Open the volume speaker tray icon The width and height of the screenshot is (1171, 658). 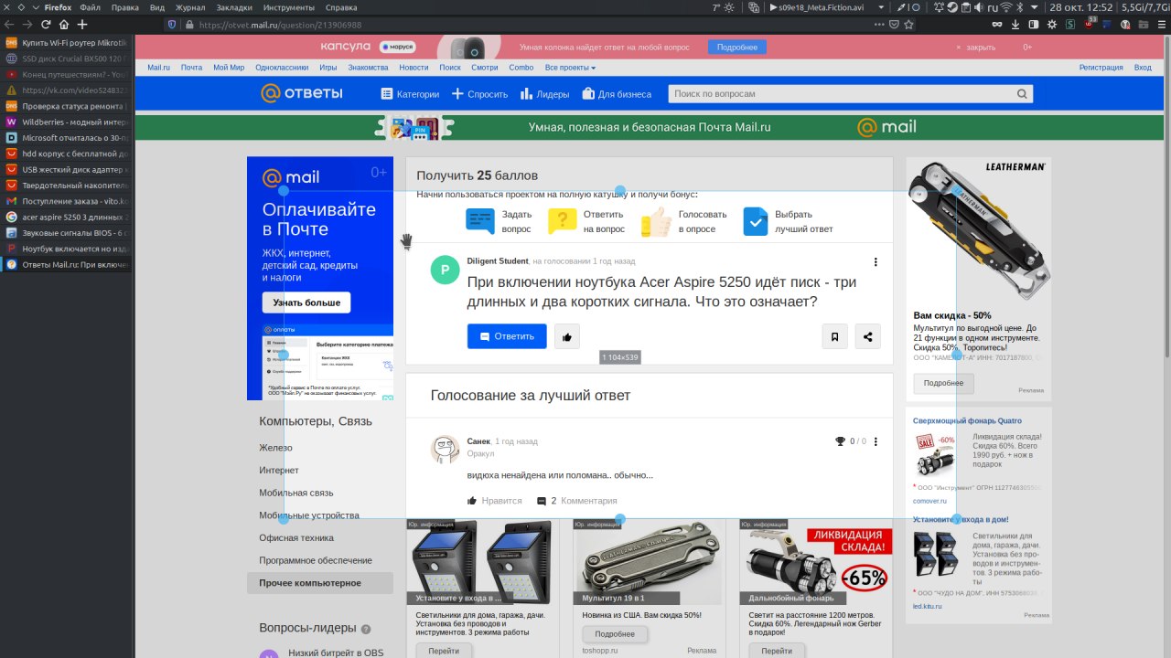click(x=979, y=7)
